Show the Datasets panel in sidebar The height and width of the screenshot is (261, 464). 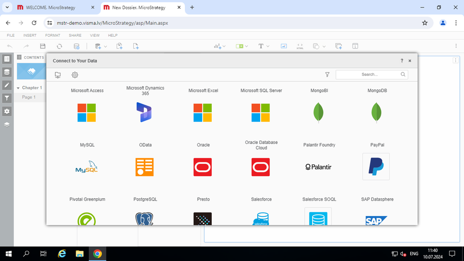[7, 72]
